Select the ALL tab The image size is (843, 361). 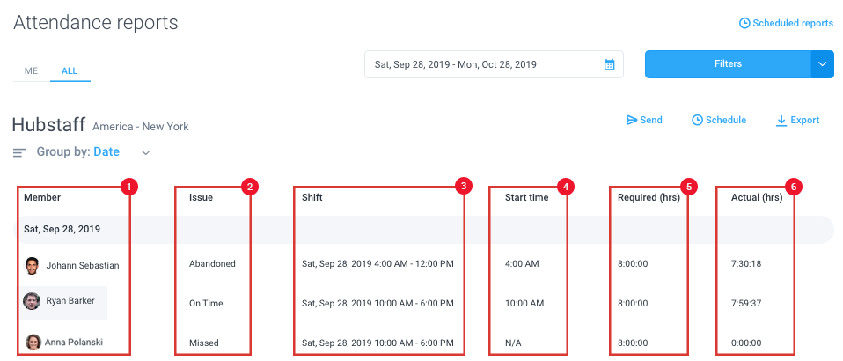(70, 71)
